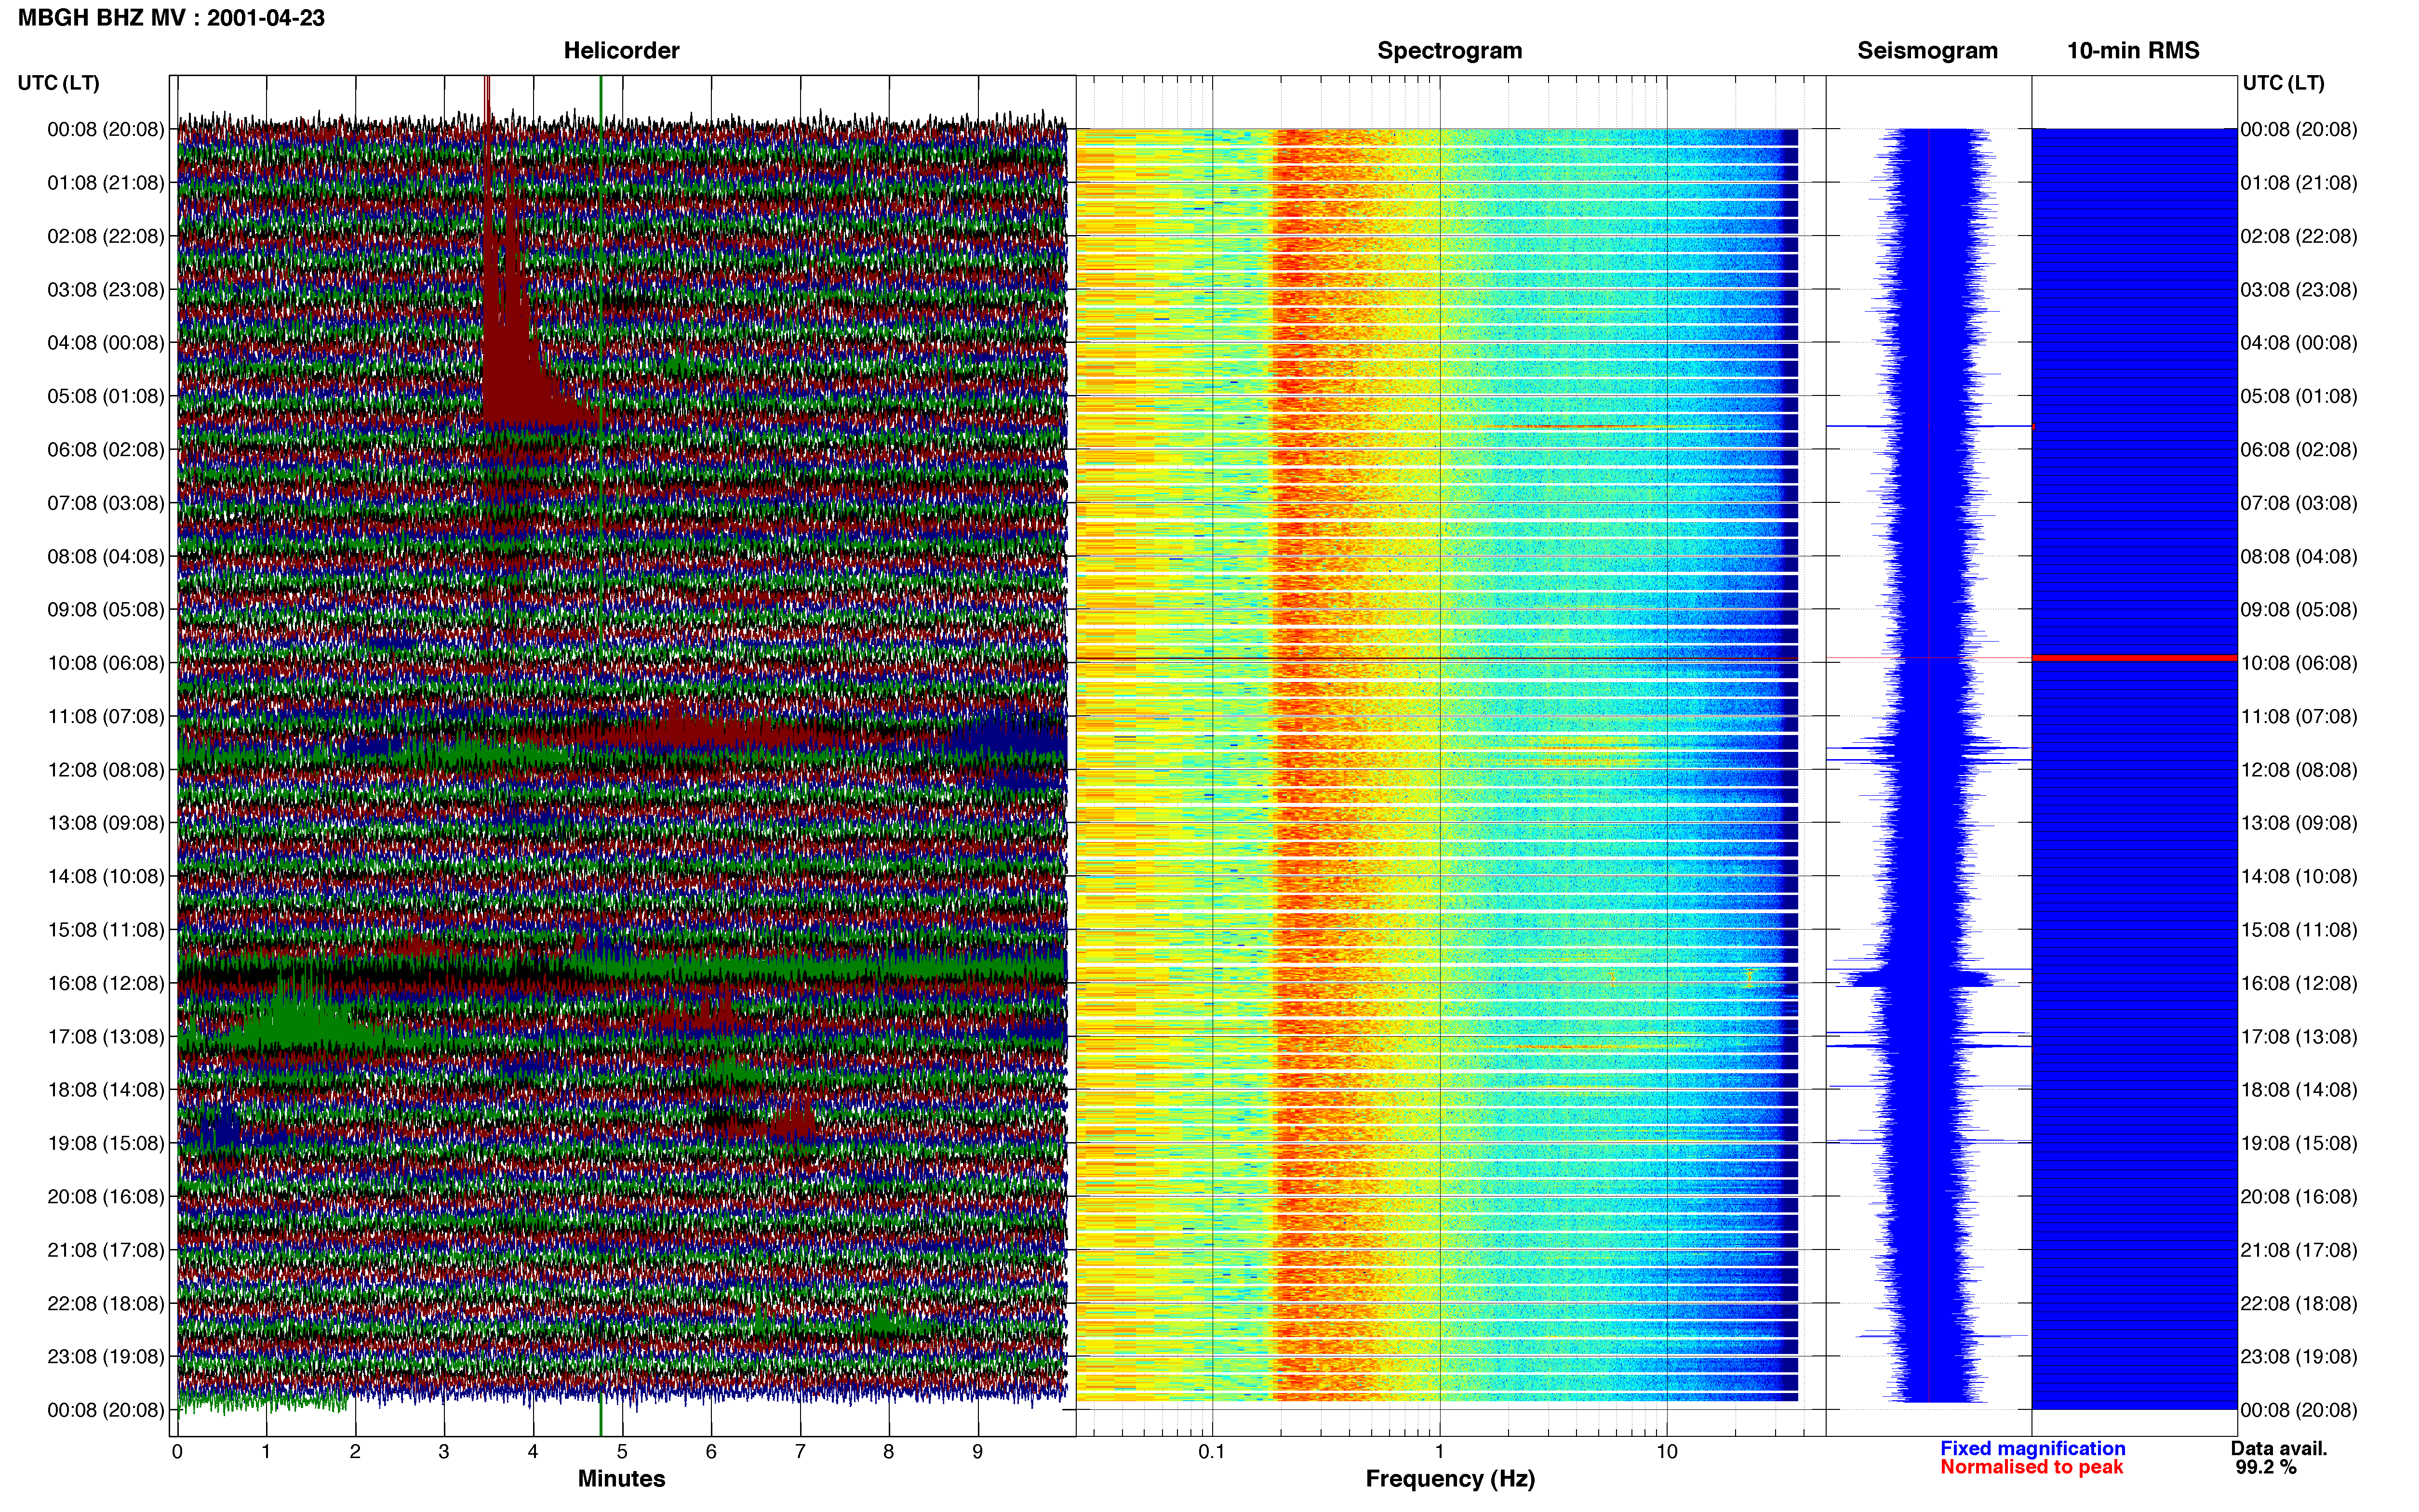Click '10:08 (06:08)' on the helicorder time axis
The image size is (2419, 1512).
106,663
